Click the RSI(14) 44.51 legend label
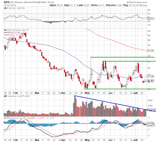 pyautogui.click(x=16, y=8)
